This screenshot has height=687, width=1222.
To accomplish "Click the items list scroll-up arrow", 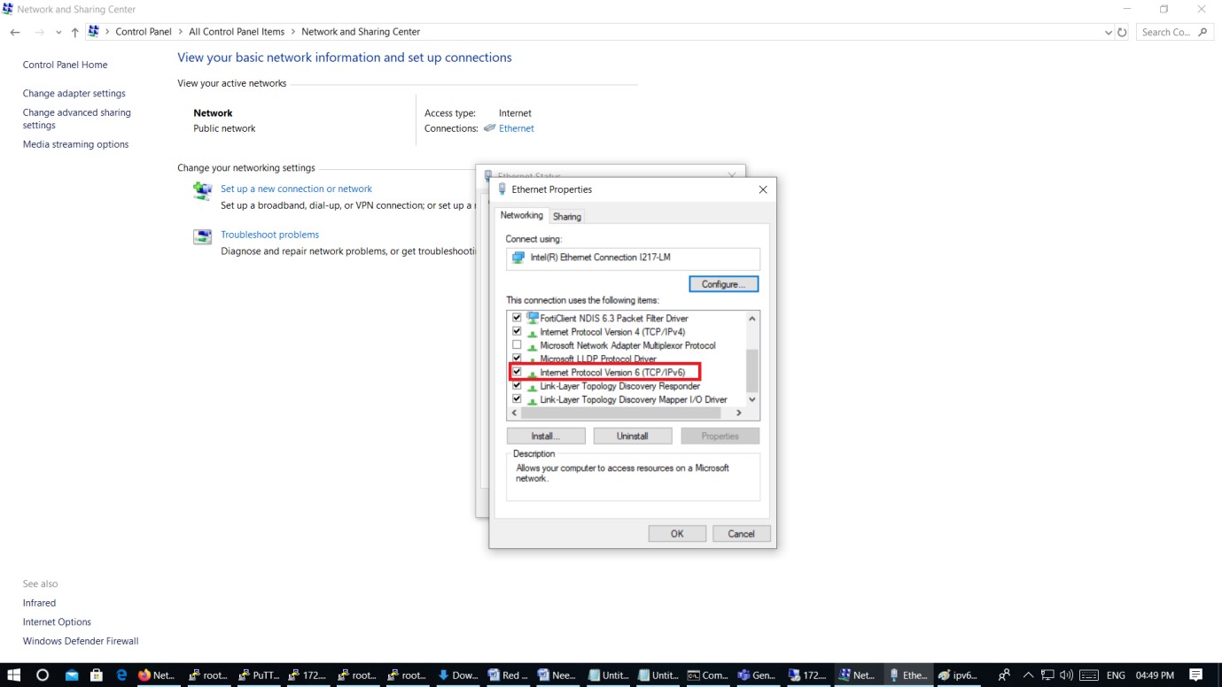I will point(752,319).
